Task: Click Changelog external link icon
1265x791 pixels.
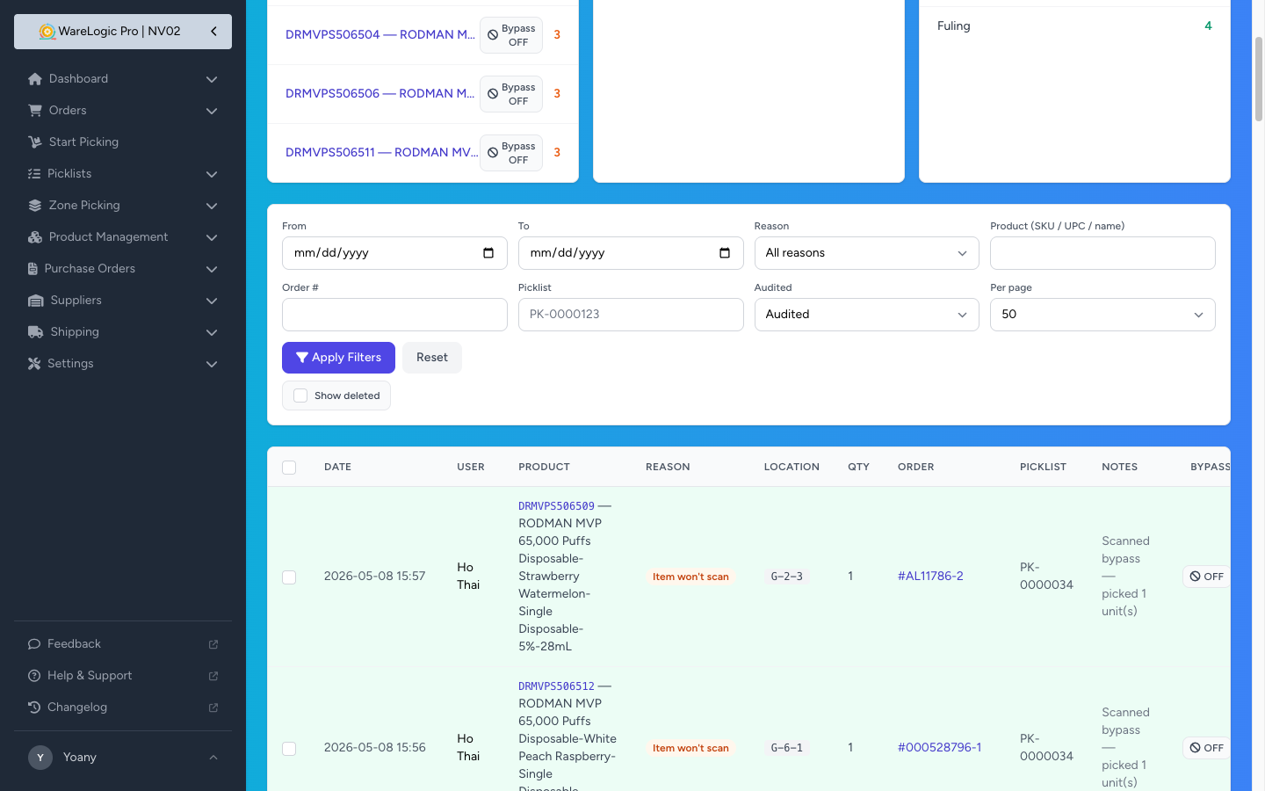Action: [x=213, y=708]
